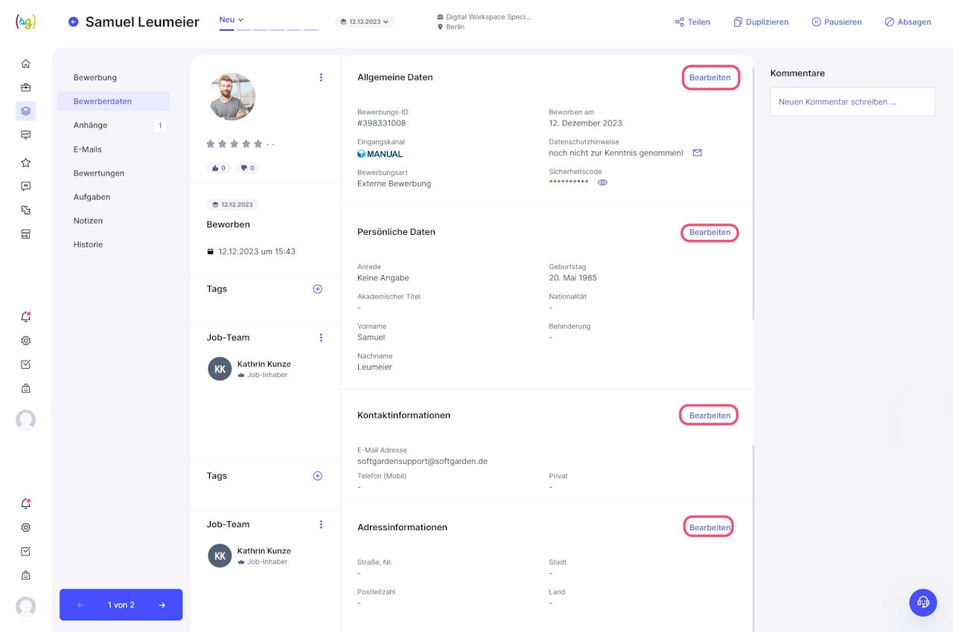This screenshot has height=632, width=953.
Task: Click the thumbs up rating icon
Action: (x=218, y=168)
